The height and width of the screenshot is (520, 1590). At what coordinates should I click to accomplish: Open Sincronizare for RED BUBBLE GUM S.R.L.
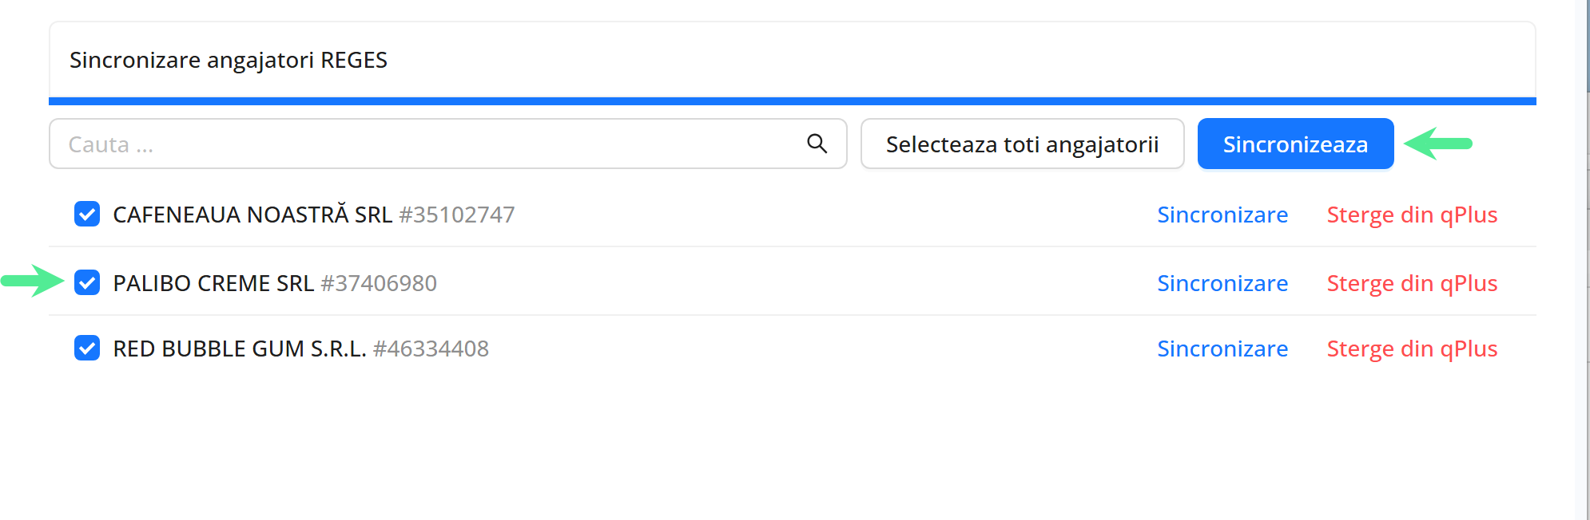pos(1222,349)
